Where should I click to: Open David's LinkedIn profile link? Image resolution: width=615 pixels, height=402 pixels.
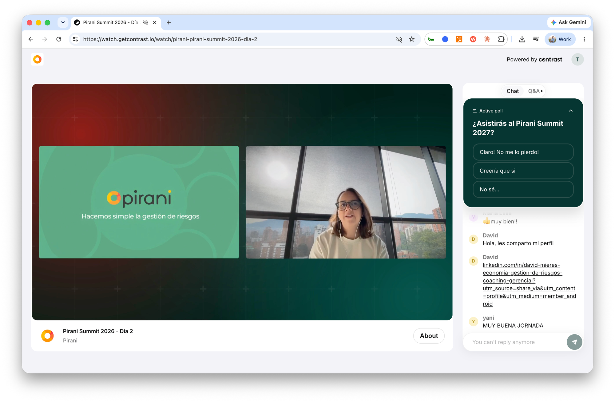(529, 284)
